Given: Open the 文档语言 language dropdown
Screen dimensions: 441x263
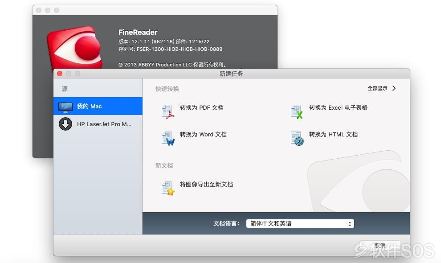Looking at the screenshot, I should (300, 224).
